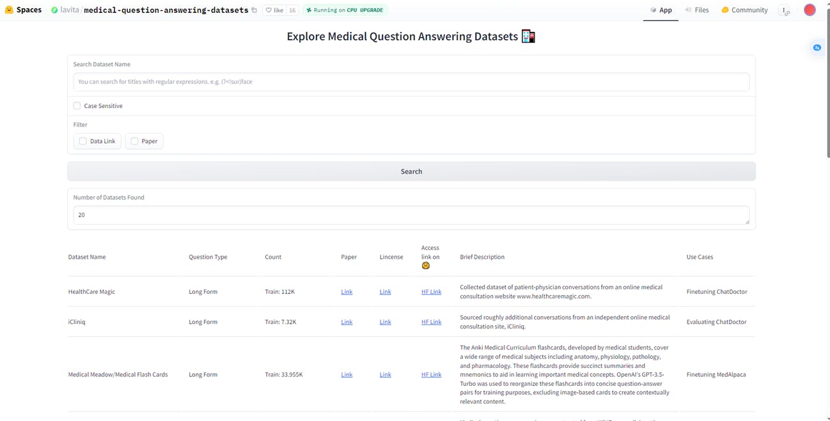The height and width of the screenshot is (421, 830).
Task: Select the Medical Meadow/Medical Flash Cards name cell
Action: click(118, 375)
